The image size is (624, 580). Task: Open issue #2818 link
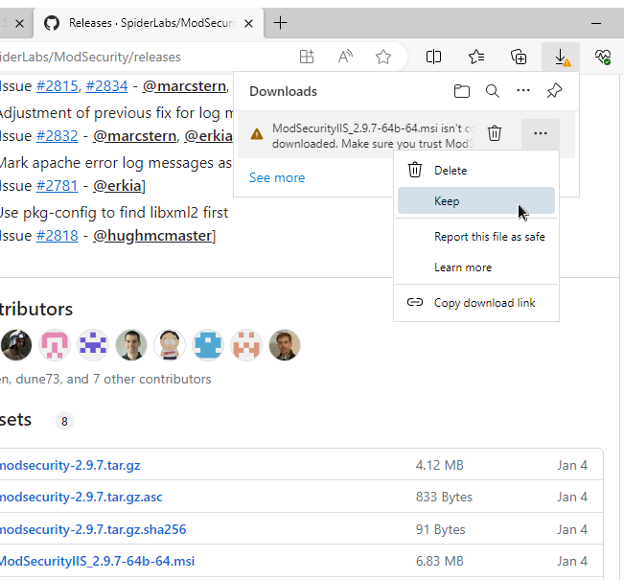(57, 236)
